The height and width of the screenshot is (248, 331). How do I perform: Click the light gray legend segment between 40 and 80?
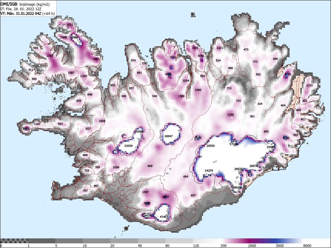click(x=152, y=241)
